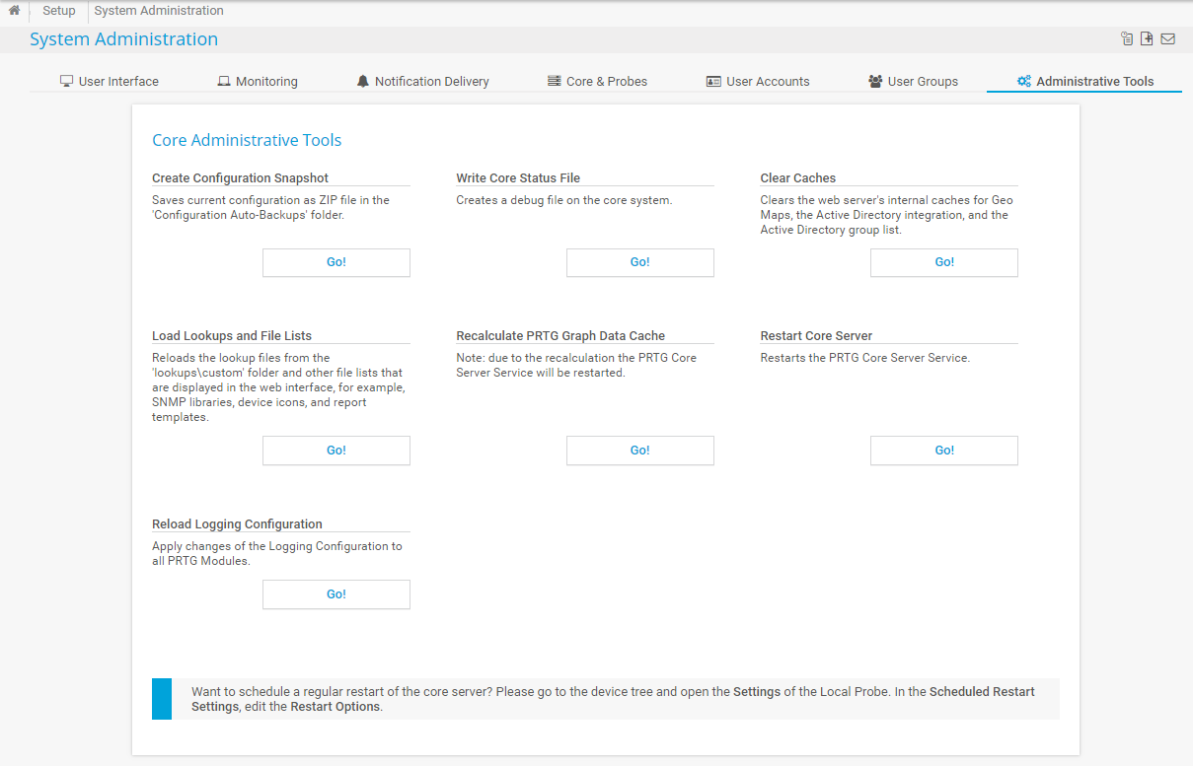Image resolution: width=1193 pixels, height=766 pixels.
Task: Click the envelope mail icon
Action: pyautogui.click(x=1167, y=39)
